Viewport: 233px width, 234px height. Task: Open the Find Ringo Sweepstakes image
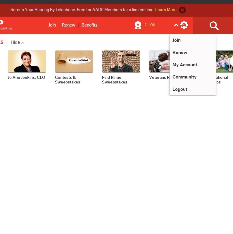(x=121, y=61)
